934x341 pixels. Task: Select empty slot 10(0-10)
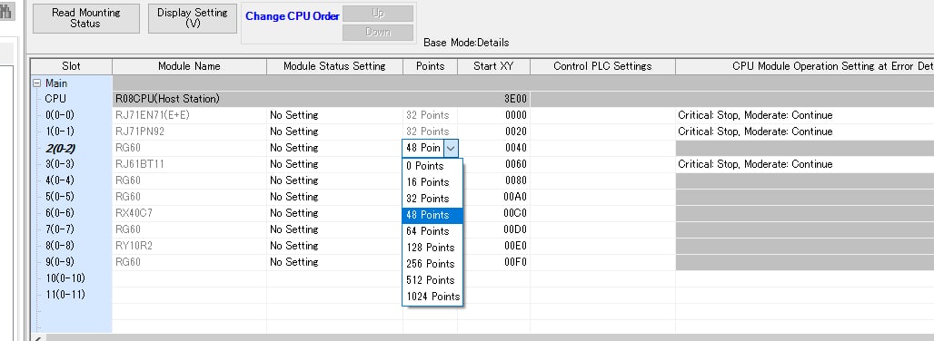click(65, 278)
